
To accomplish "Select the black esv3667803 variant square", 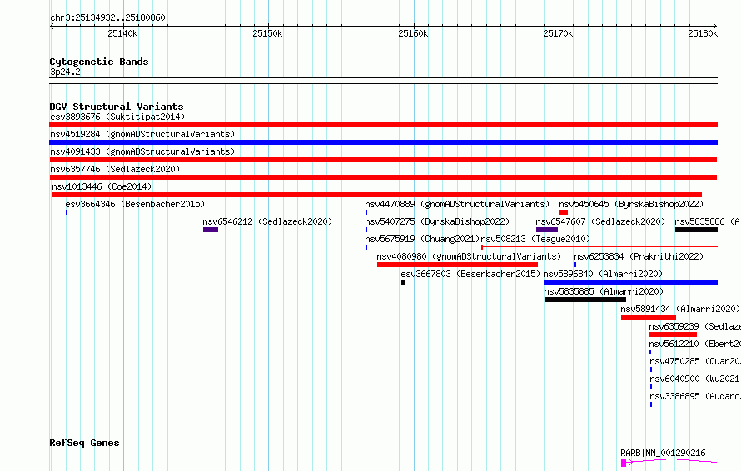I will point(403,282).
